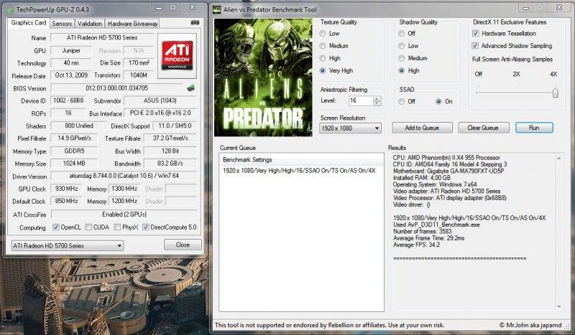
Task: Click the ATI Radeon logo in GPU-Z
Action: [x=177, y=56]
